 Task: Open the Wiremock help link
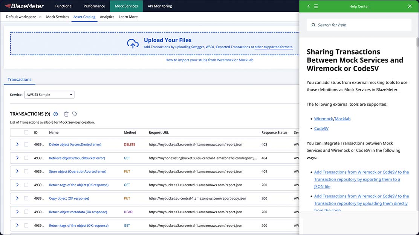coord(324,119)
